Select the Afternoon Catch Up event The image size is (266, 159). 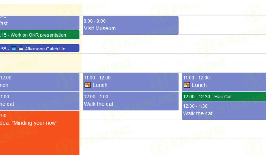(40, 48)
